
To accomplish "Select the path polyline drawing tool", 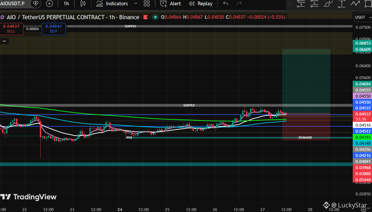I will [355, 4].
